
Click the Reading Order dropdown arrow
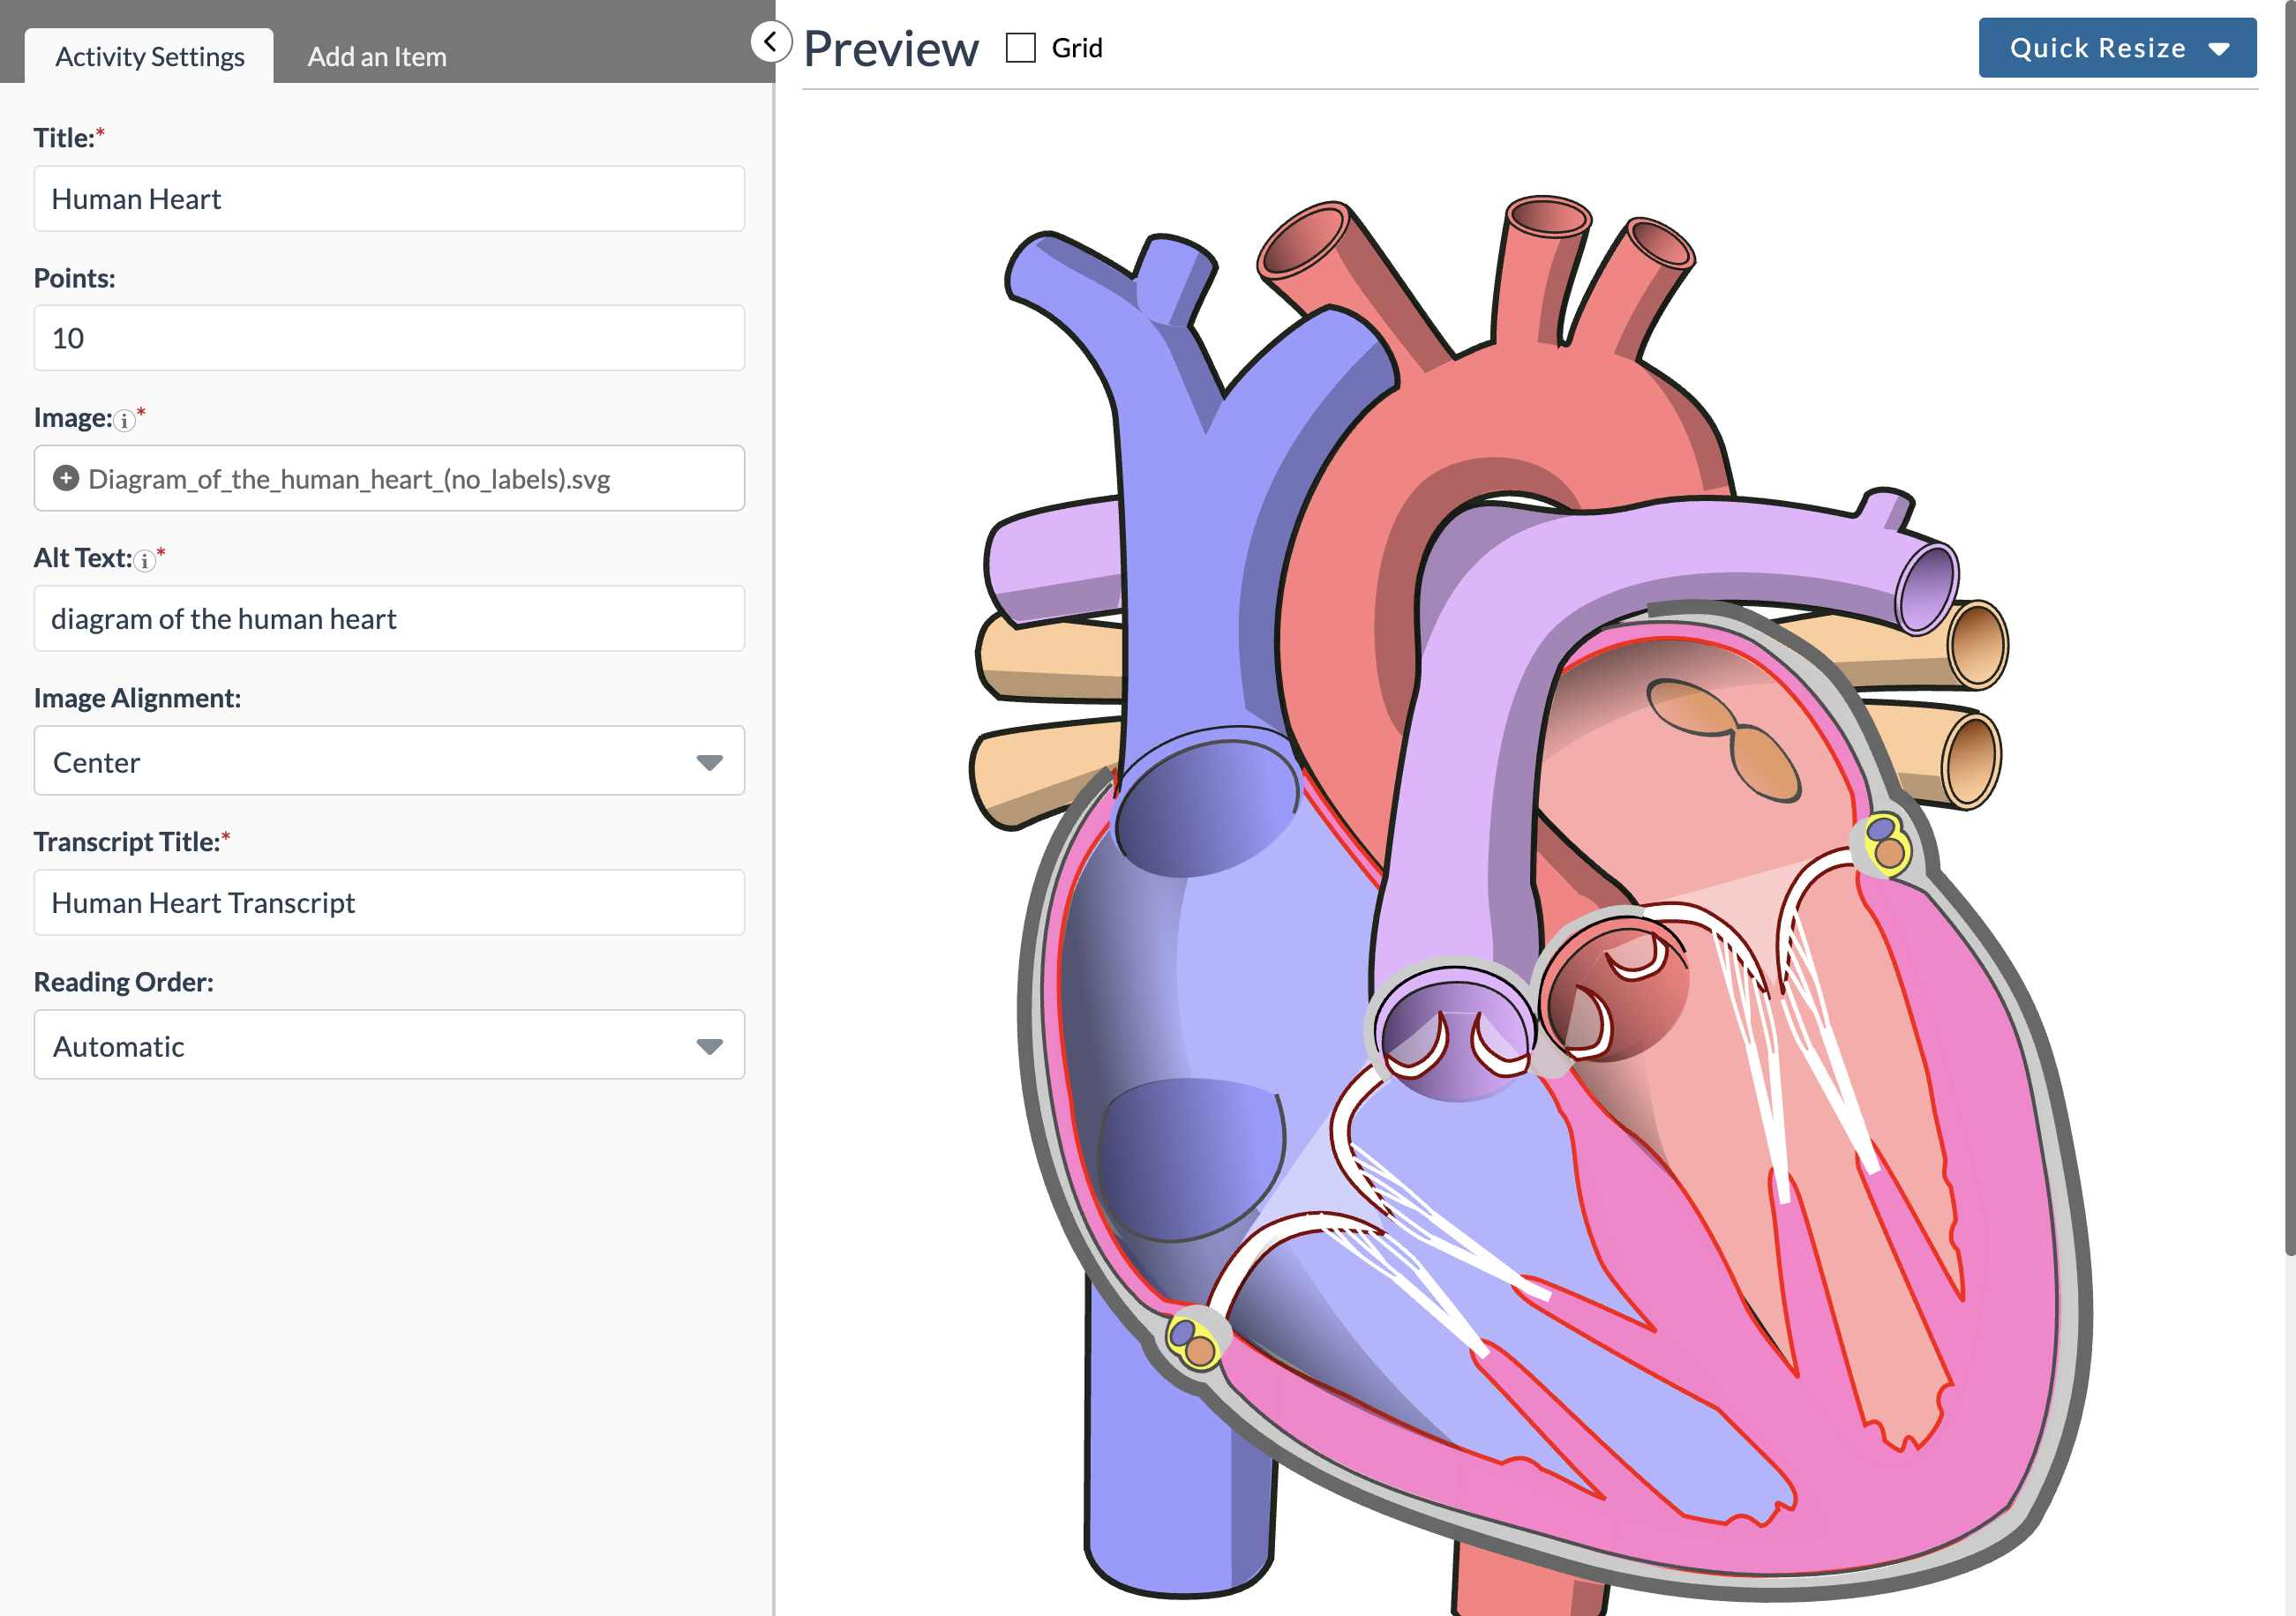pyautogui.click(x=709, y=1046)
